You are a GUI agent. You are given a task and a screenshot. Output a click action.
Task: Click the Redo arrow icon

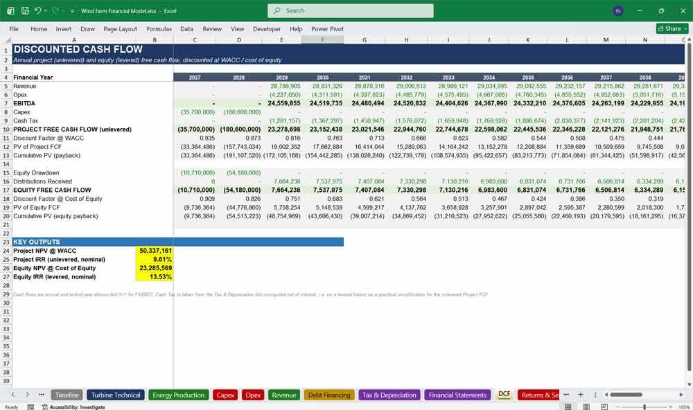(55, 10)
